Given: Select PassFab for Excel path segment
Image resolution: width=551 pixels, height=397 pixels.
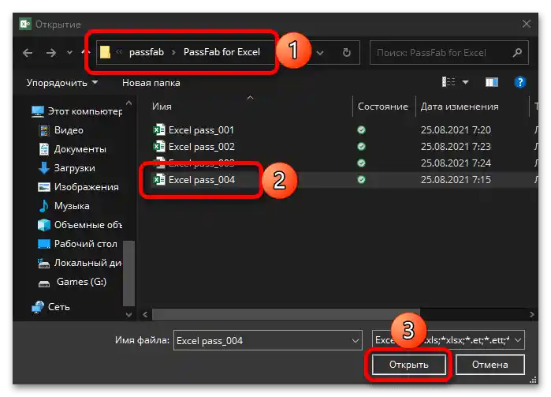Looking at the screenshot, I should click(x=222, y=52).
